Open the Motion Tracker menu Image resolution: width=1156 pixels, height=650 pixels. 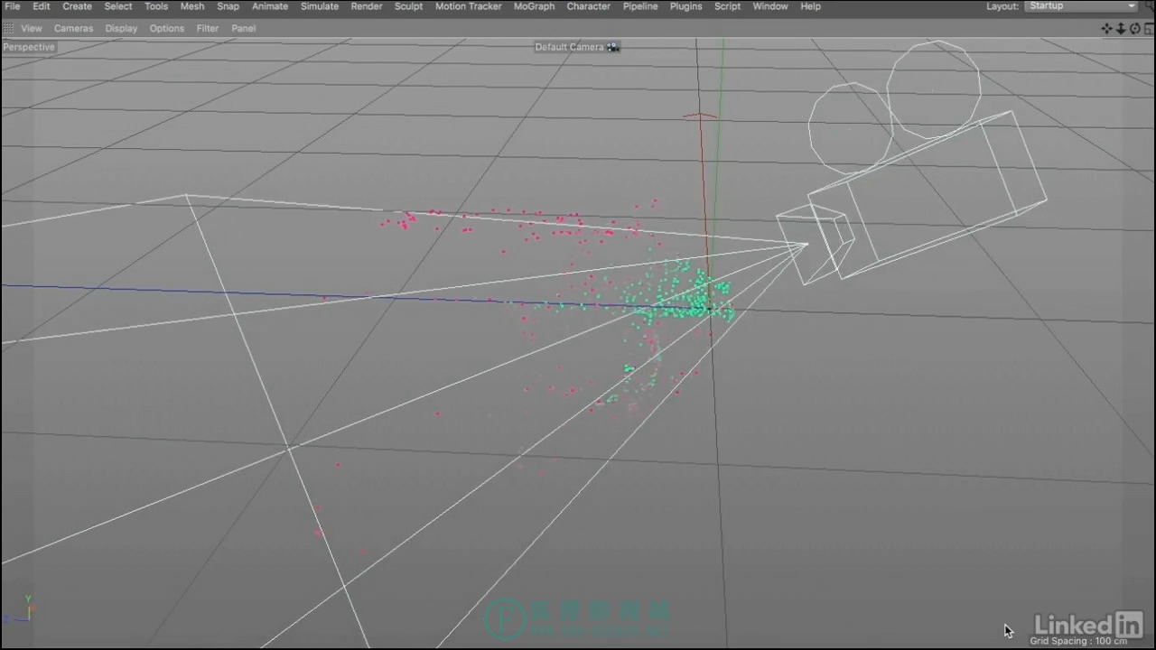click(468, 6)
